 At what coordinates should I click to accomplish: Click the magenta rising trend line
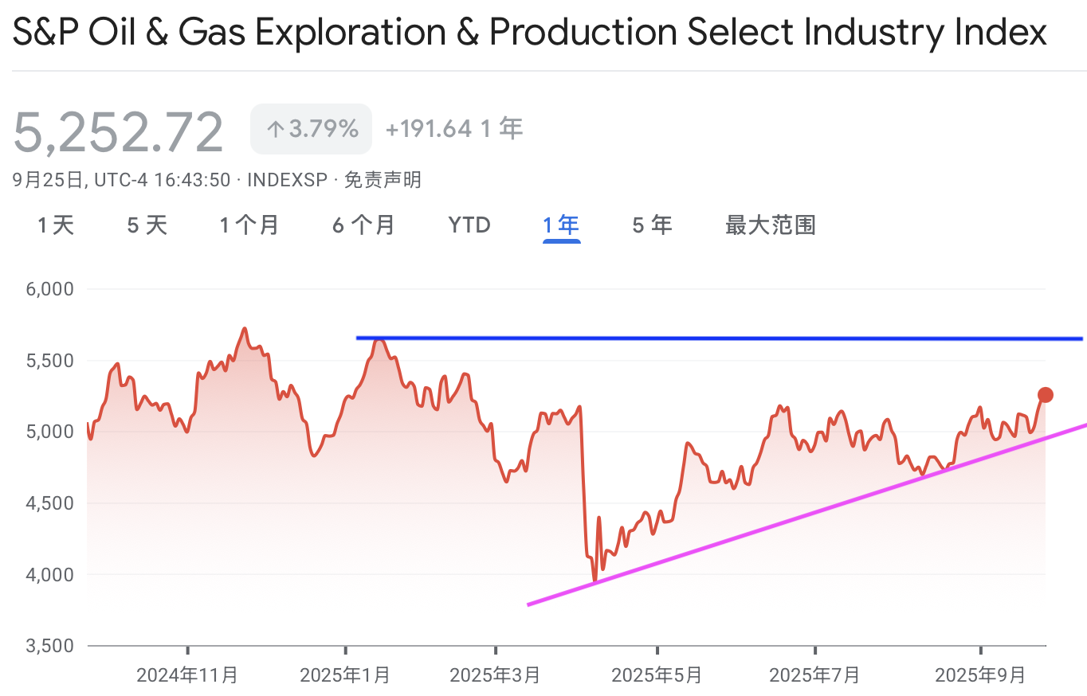[x=806, y=514]
